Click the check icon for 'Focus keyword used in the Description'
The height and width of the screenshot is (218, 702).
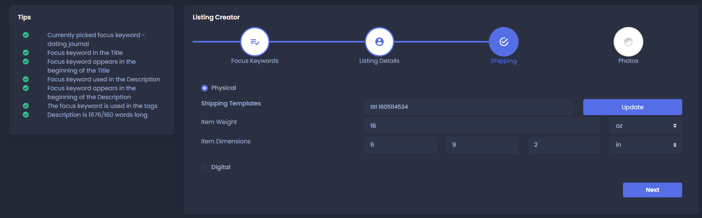click(26, 79)
